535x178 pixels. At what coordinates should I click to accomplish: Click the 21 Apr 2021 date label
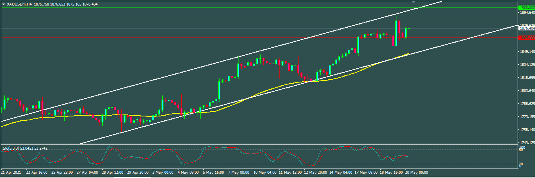point(11,172)
